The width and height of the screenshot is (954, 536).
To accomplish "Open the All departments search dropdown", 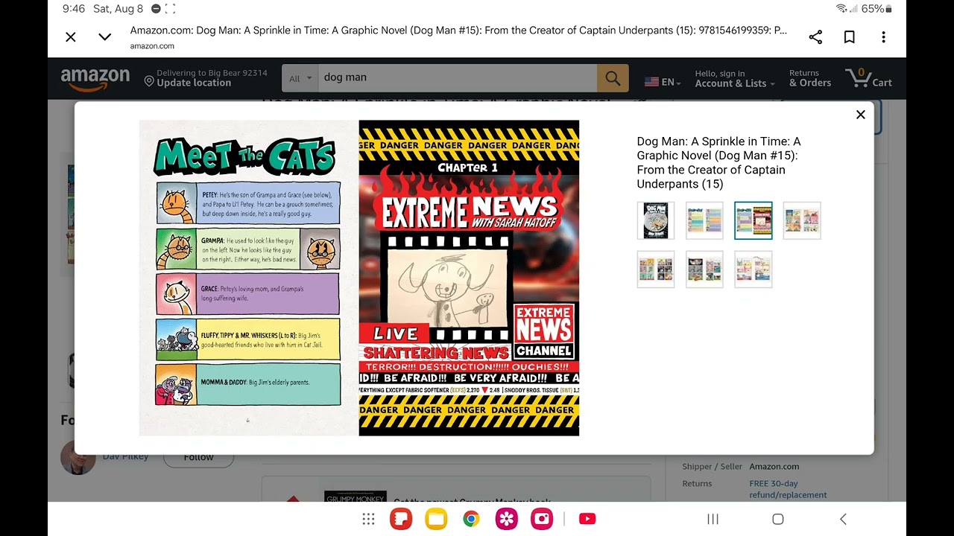I will [x=300, y=78].
